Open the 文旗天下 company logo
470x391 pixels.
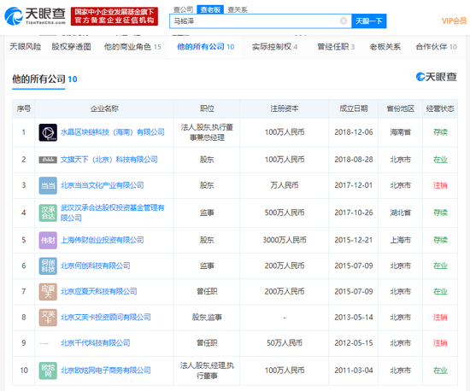[x=48, y=160]
